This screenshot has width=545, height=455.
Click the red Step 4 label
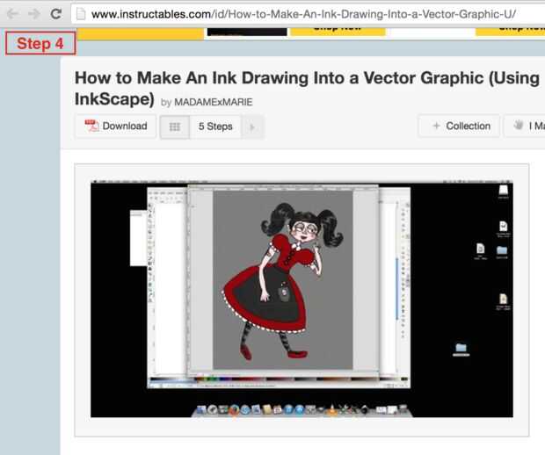coord(40,43)
